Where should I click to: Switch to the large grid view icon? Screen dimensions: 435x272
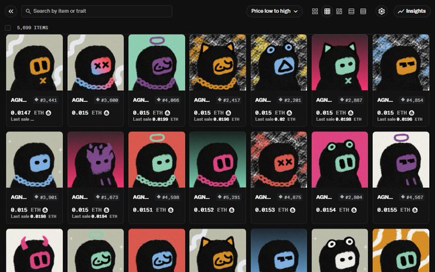tap(315, 11)
